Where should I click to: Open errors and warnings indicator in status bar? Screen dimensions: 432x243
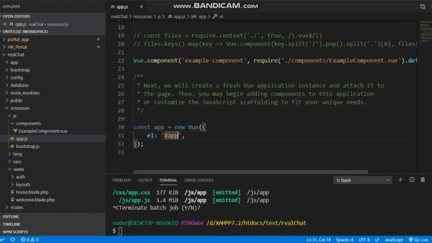tap(30, 240)
